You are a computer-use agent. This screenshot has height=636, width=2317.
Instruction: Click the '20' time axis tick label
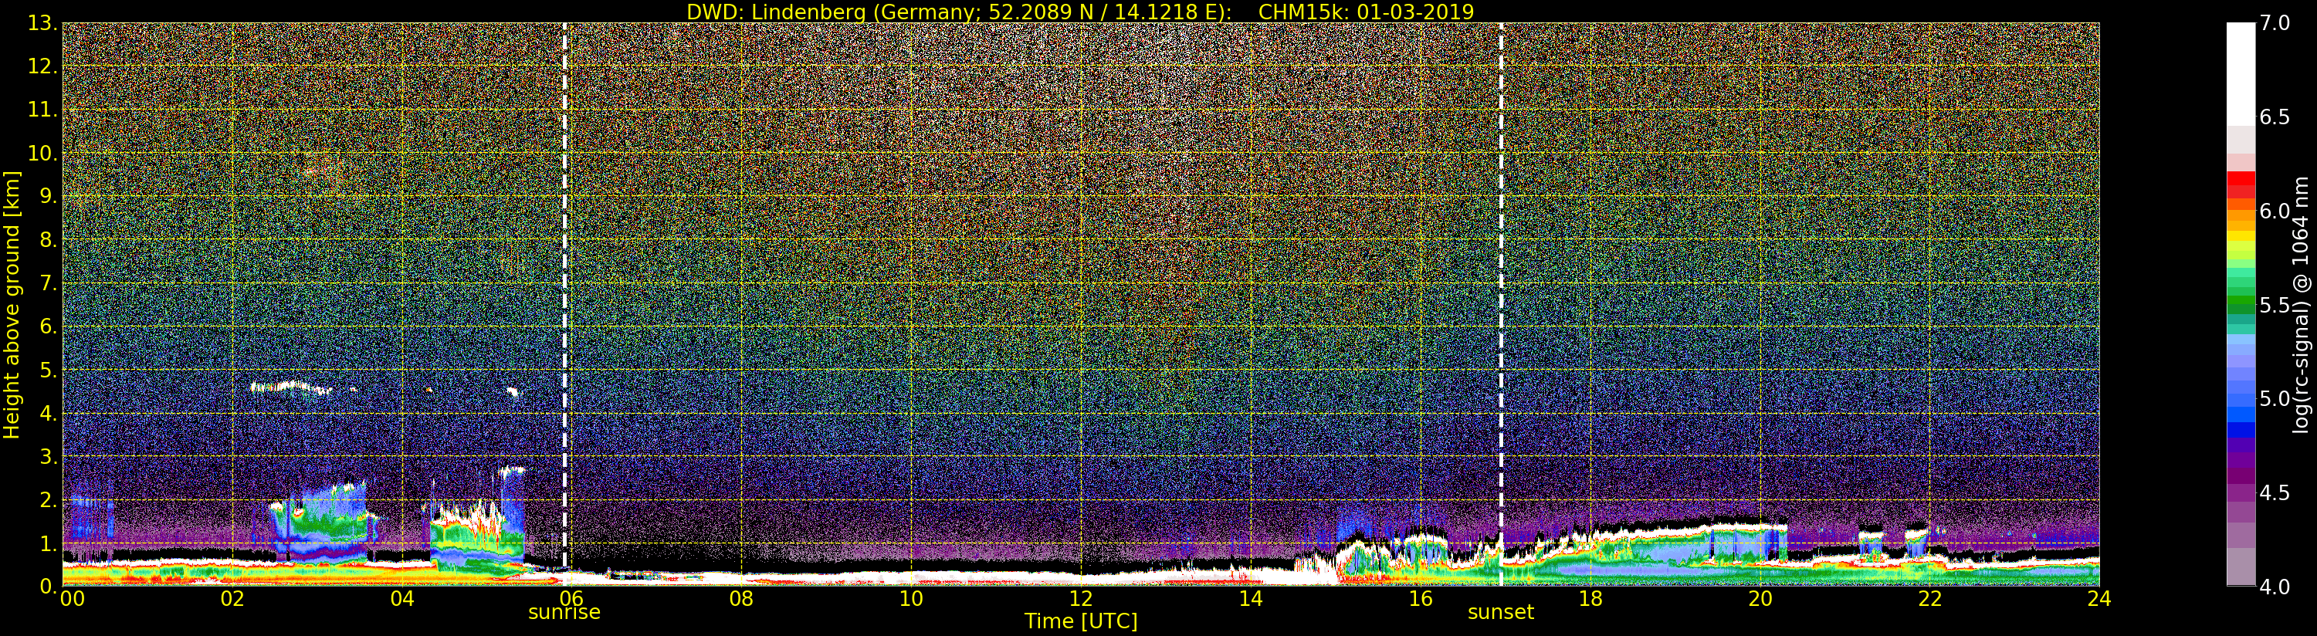(x=1760, y=599)
